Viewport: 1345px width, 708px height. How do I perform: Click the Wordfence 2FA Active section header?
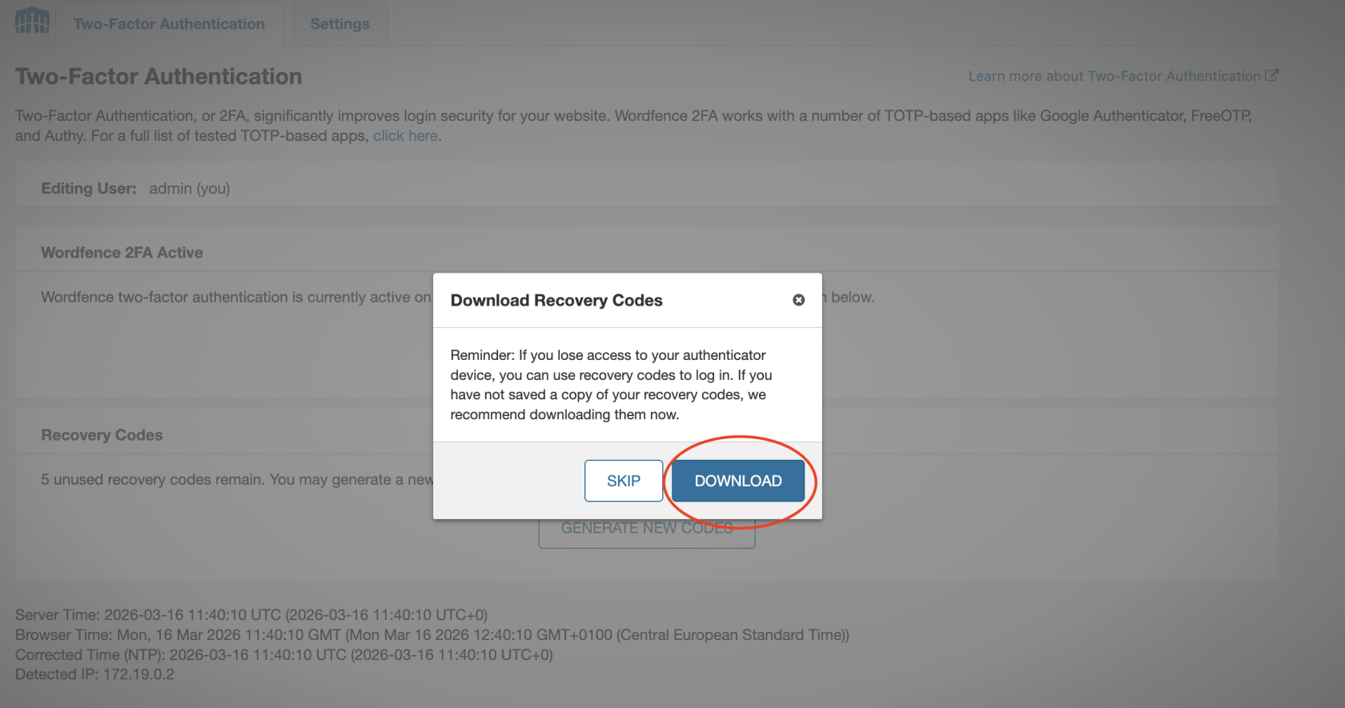122,252
